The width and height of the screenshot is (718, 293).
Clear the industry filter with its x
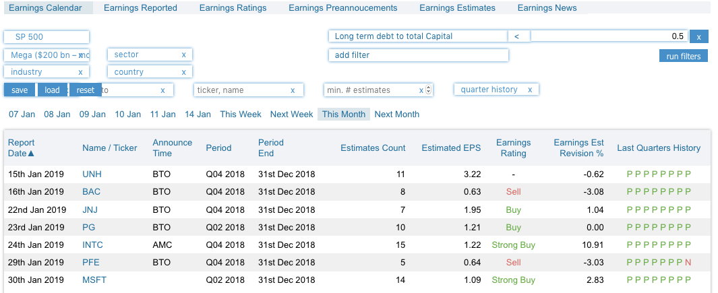[81, 72]
